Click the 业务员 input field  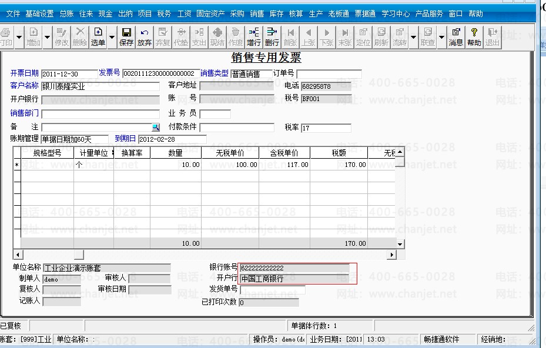[x=215, y=114]
